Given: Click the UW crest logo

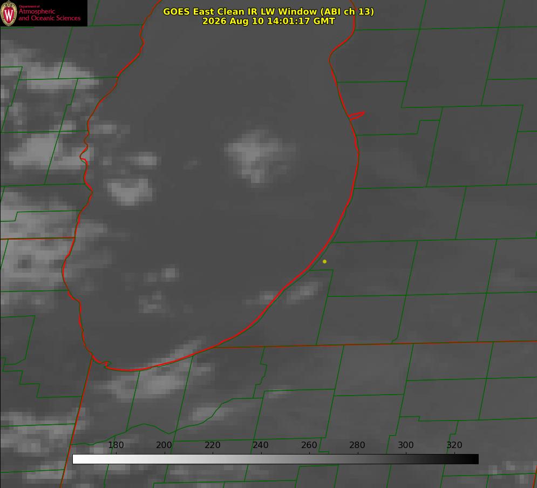Looking at the screenshot, I should (x=9, y=13).
